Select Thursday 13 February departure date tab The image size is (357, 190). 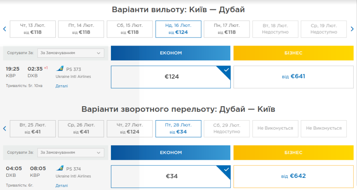tap(33, 29)
